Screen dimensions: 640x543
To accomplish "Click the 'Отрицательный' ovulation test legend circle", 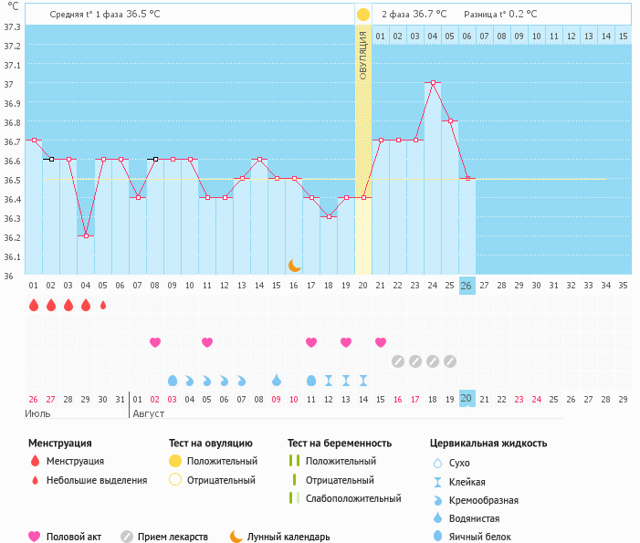I will [x=175, y=480].
